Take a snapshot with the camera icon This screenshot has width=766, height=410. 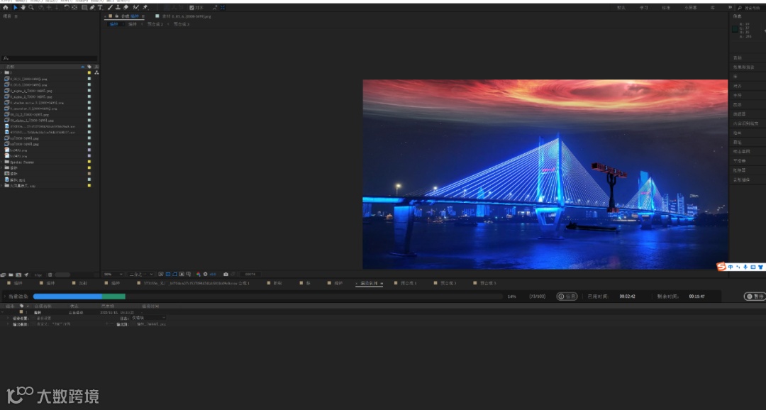coord(226,274)
